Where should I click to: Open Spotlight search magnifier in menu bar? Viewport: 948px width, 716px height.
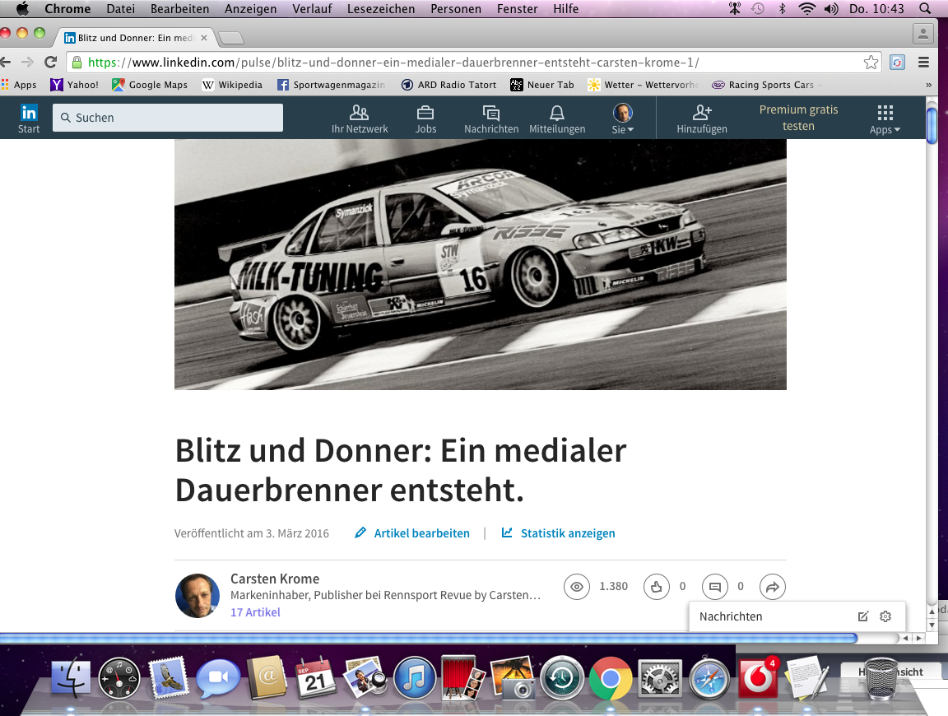[925, 8]
